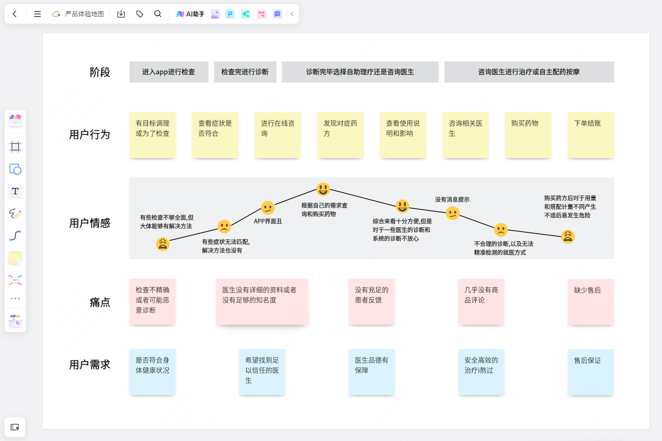The width and height of the screenshot is (662, 441).
Task: Open the plugin store box icon
Action: pos(15,320)
